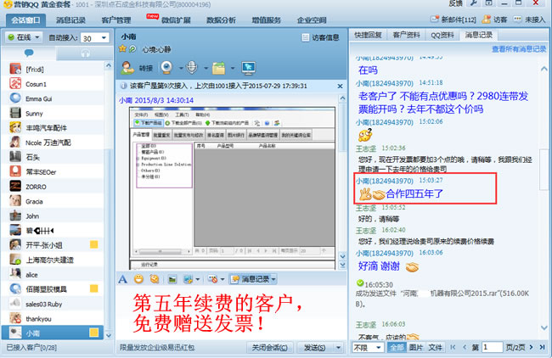
Task: Expand the microphone options arrow
Action: click(x=206, y=68)
